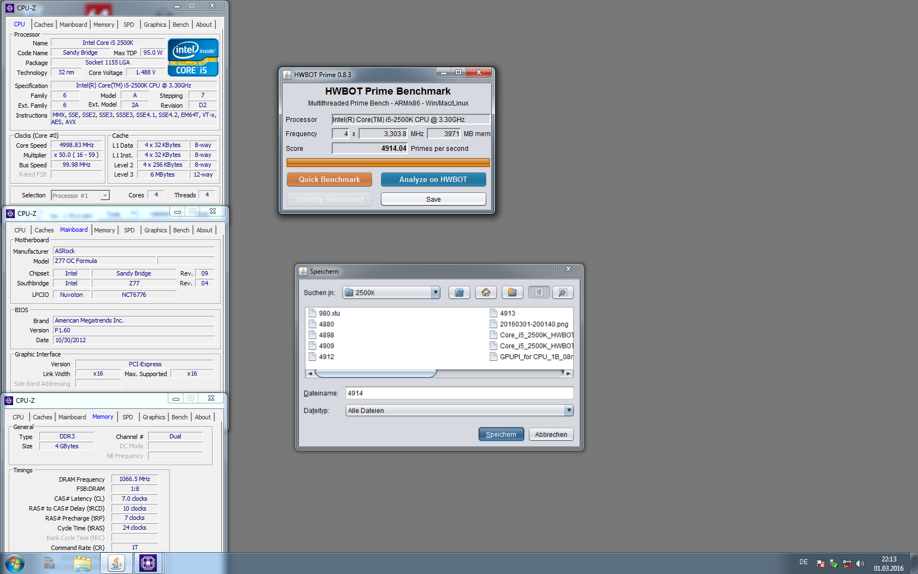Click the Abbrechen button

[551, 434]
